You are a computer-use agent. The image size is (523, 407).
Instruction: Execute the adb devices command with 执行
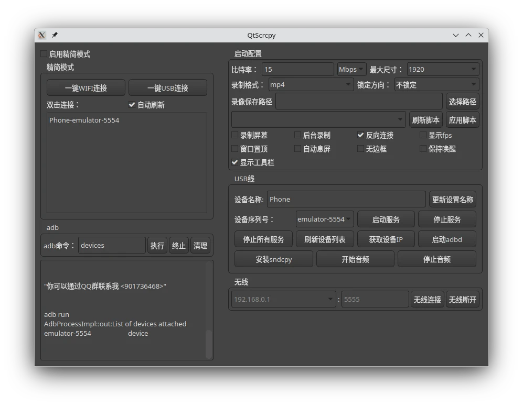(x=157, y=245)
